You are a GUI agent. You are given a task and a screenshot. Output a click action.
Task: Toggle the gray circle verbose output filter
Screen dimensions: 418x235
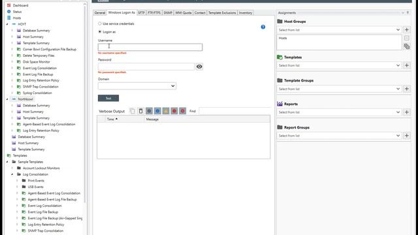149,111
